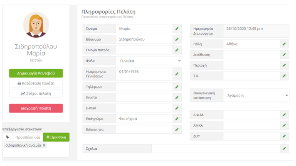This screenshot has width=296, height=166.
Task: Click the pencil icon for ΑΜΚΑ
Action: [x=284, y=125]
